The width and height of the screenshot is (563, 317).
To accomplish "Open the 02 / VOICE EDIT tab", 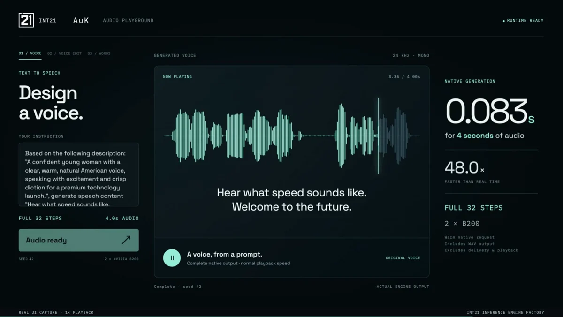I will point(64,53).
